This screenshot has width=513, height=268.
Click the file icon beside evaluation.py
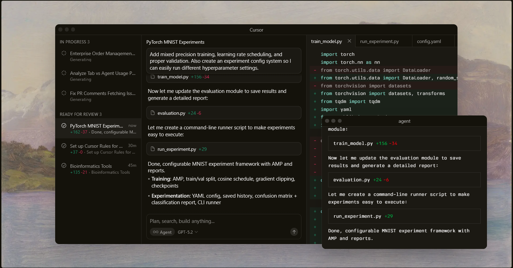click(153, 113)
